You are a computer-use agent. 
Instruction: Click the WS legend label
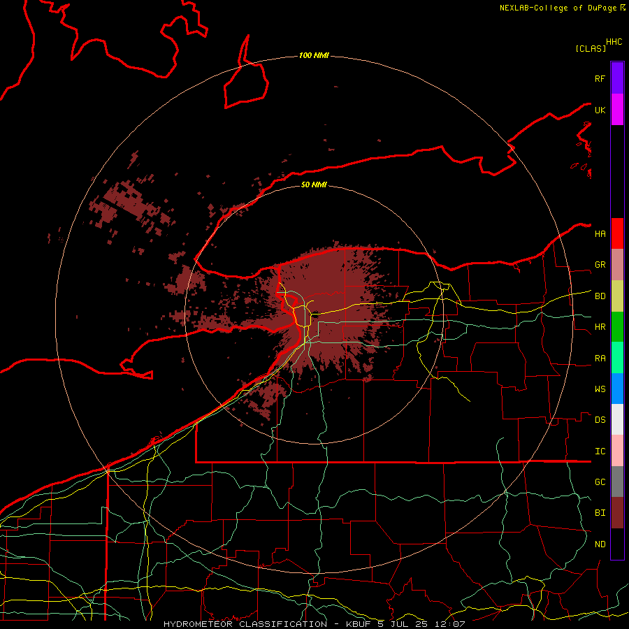[x=600, y=389]
